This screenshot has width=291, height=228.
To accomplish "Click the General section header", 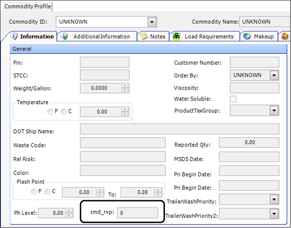I will pyautogui.click(x=148, y=49).
